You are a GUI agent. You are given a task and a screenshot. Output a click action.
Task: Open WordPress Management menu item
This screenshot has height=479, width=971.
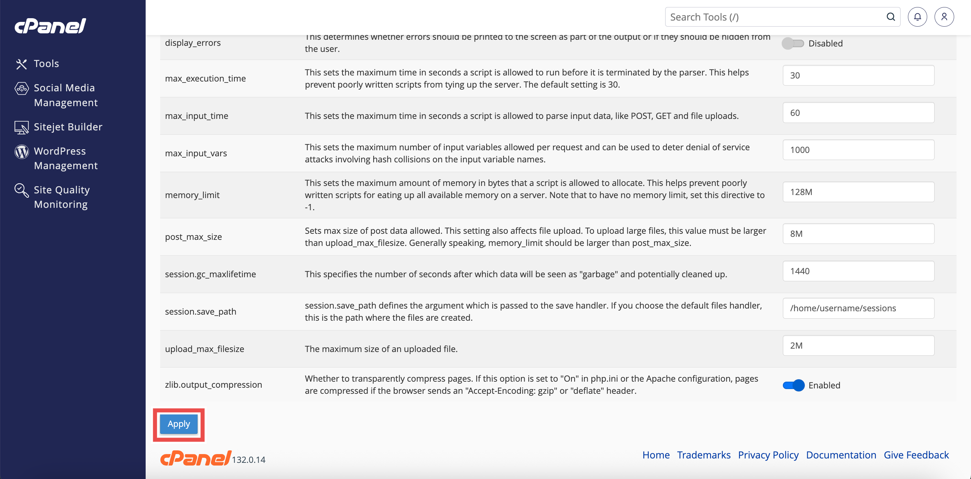pos(66,158)
